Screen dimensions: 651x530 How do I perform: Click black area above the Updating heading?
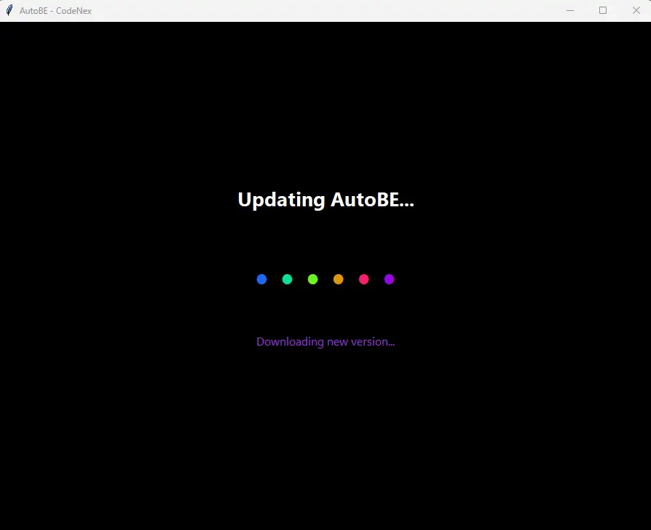325,109
